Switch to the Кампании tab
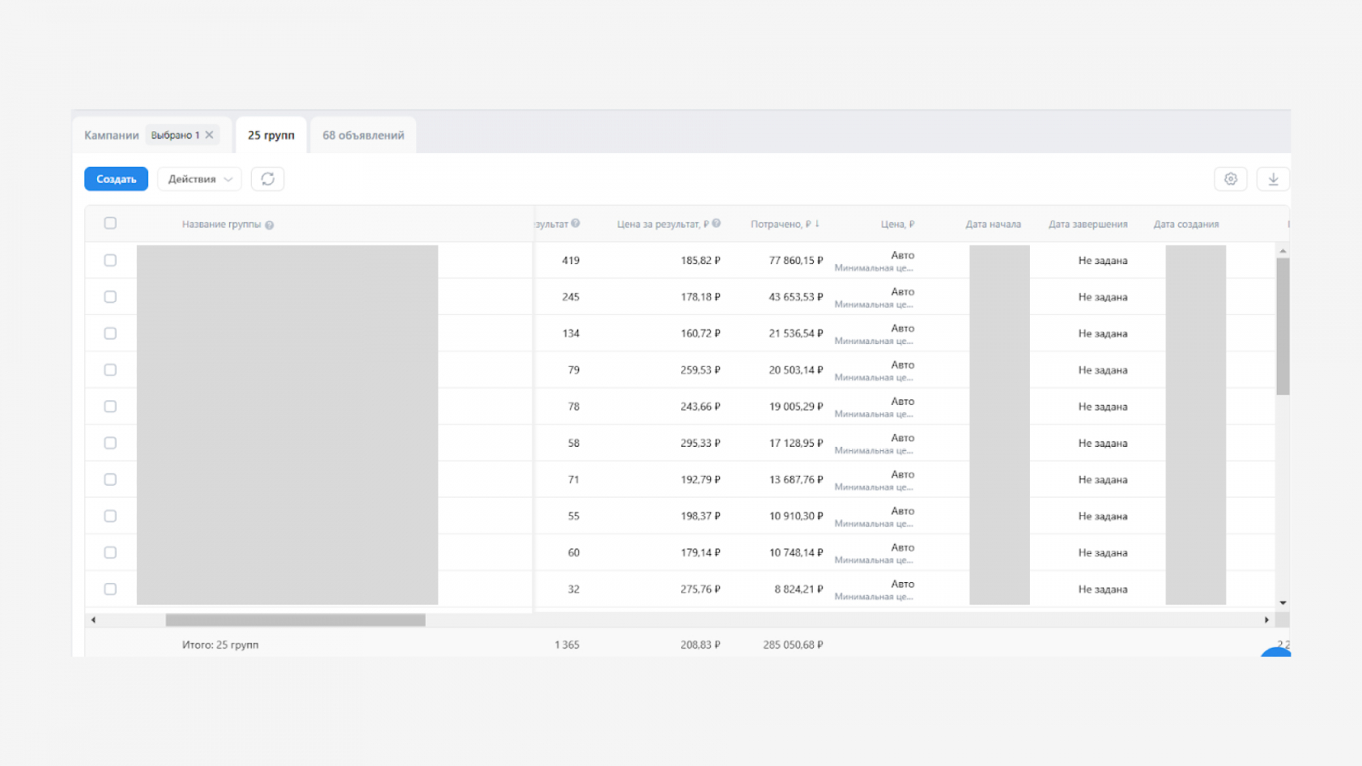The image size is (1362, 766). click(x=111, y=135)
